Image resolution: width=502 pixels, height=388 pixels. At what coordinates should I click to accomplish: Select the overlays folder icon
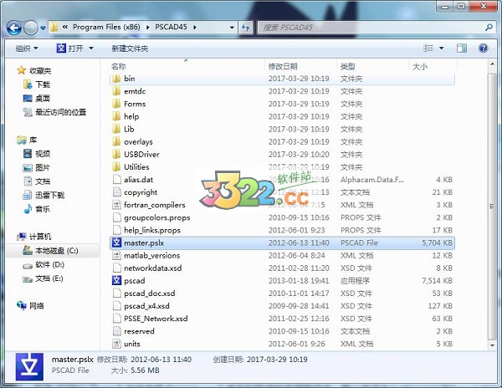pos(116,141)
